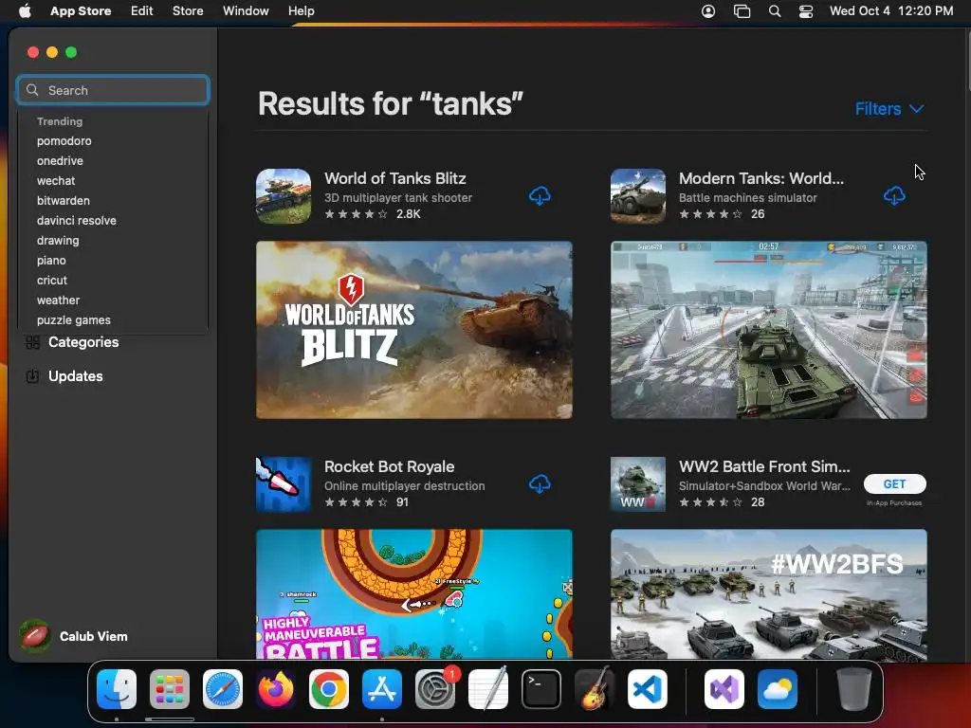Open the Apple menu
971x728 pixels.
25,10
